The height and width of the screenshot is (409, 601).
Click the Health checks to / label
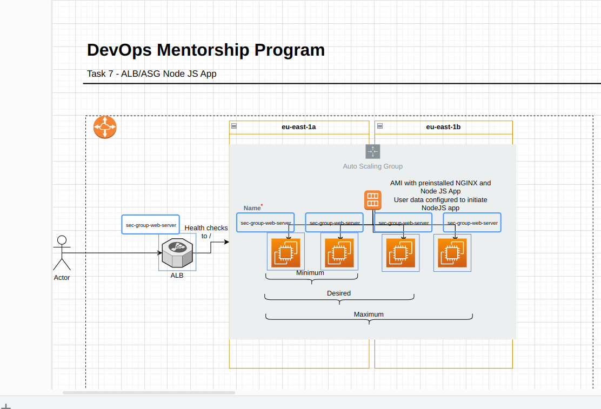(x=206, y=232)
